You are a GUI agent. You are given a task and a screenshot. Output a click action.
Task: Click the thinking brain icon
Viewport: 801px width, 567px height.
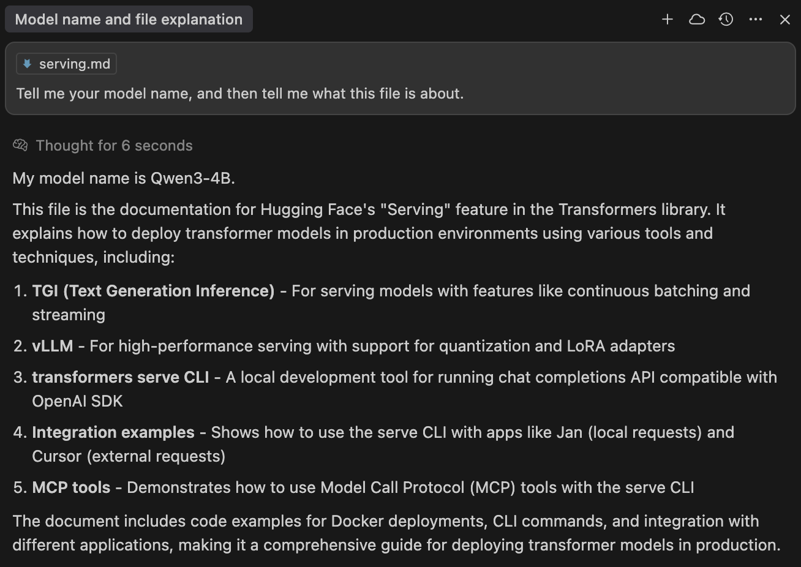point(20,146)
